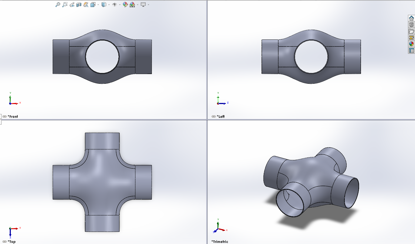Click the *Top view label
415x244 pixels.
click(12, 242)
